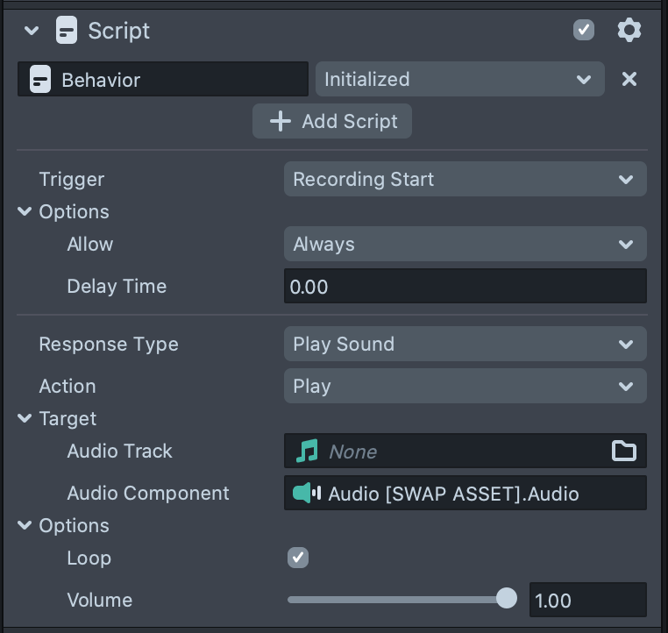Open the Allow dropdown set to Always

click(465, 245)
